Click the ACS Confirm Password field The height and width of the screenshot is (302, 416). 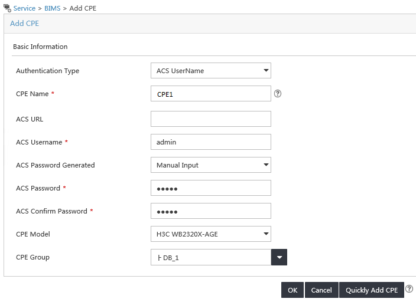point(210,211)
